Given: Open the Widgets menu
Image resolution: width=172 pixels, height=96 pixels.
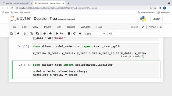Looking at the screenshot, I should click(x=85, y=27).
